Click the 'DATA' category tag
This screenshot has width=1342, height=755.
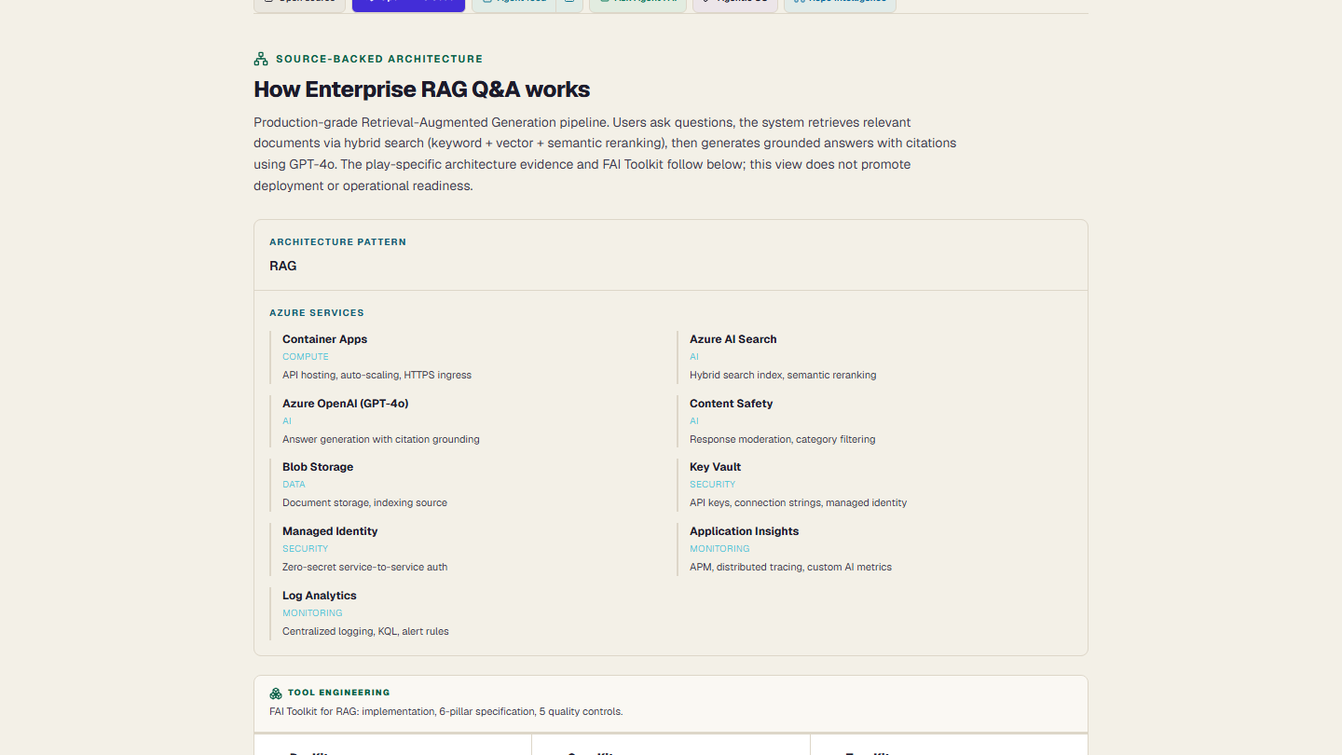(294, 485)
